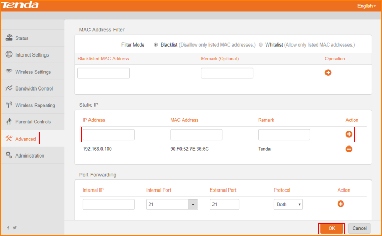The height and width of the screenshot is (236, 382).
Task: Open the Protocol dropdown set to Both
Action: coord(288,205)
